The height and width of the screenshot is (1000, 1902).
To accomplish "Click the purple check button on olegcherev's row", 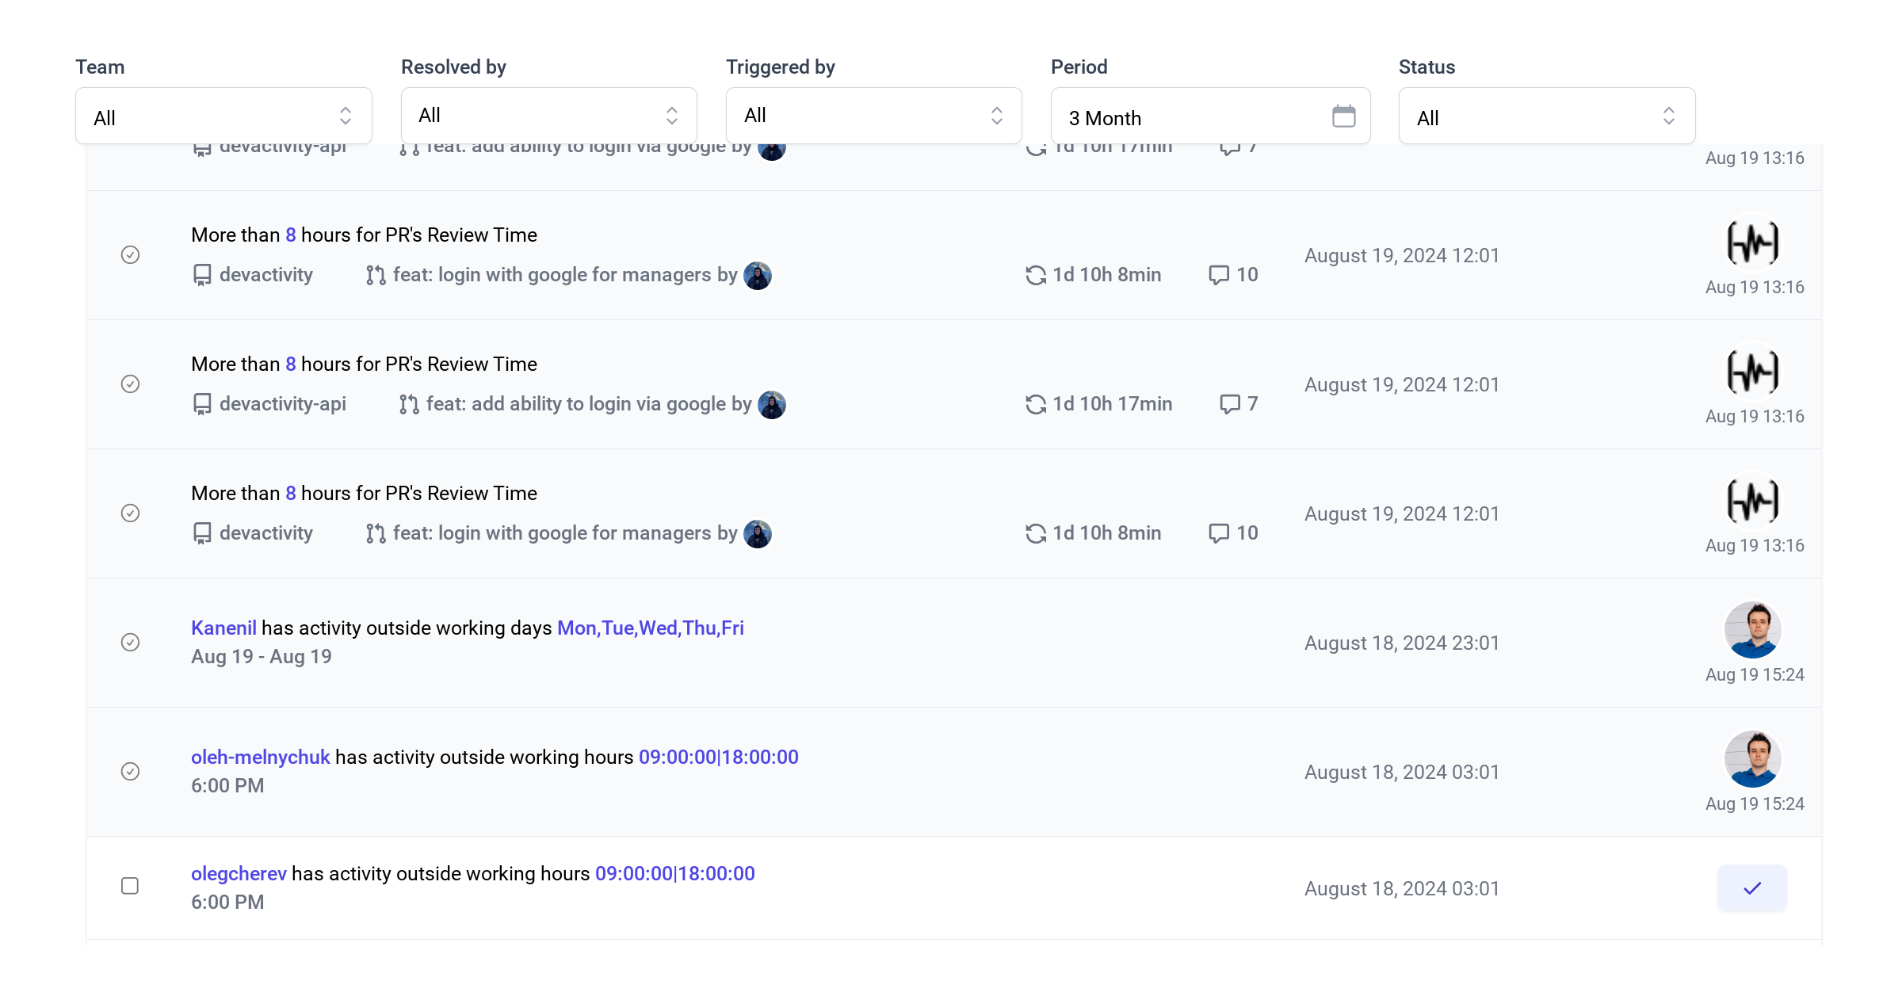I will coord(1752,888).
